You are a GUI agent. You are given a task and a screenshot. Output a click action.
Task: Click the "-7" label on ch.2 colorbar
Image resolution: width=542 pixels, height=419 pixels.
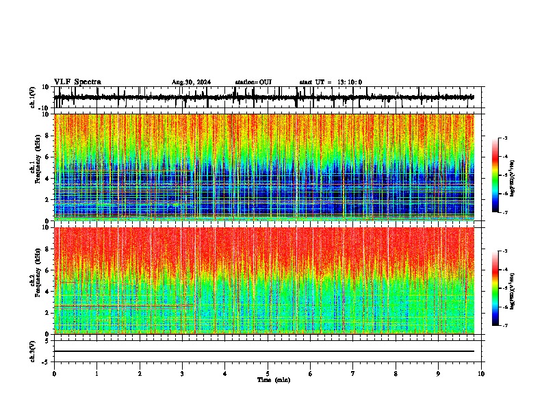[x=504, y=325]
